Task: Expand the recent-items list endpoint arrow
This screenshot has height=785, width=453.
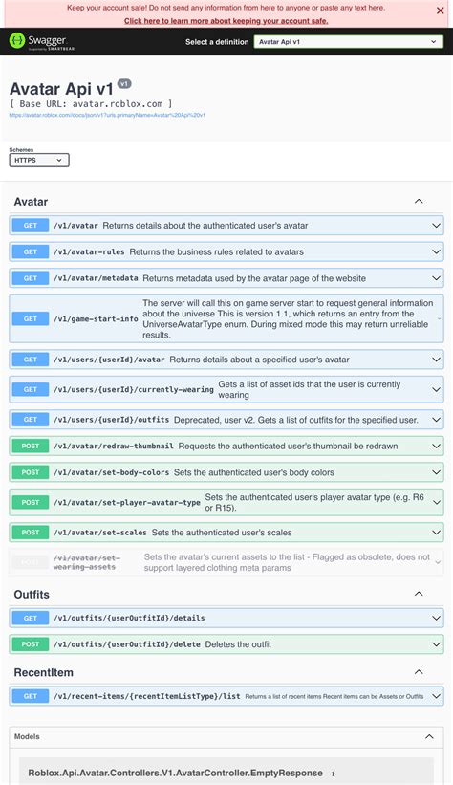Action: (x=436, y=696)
